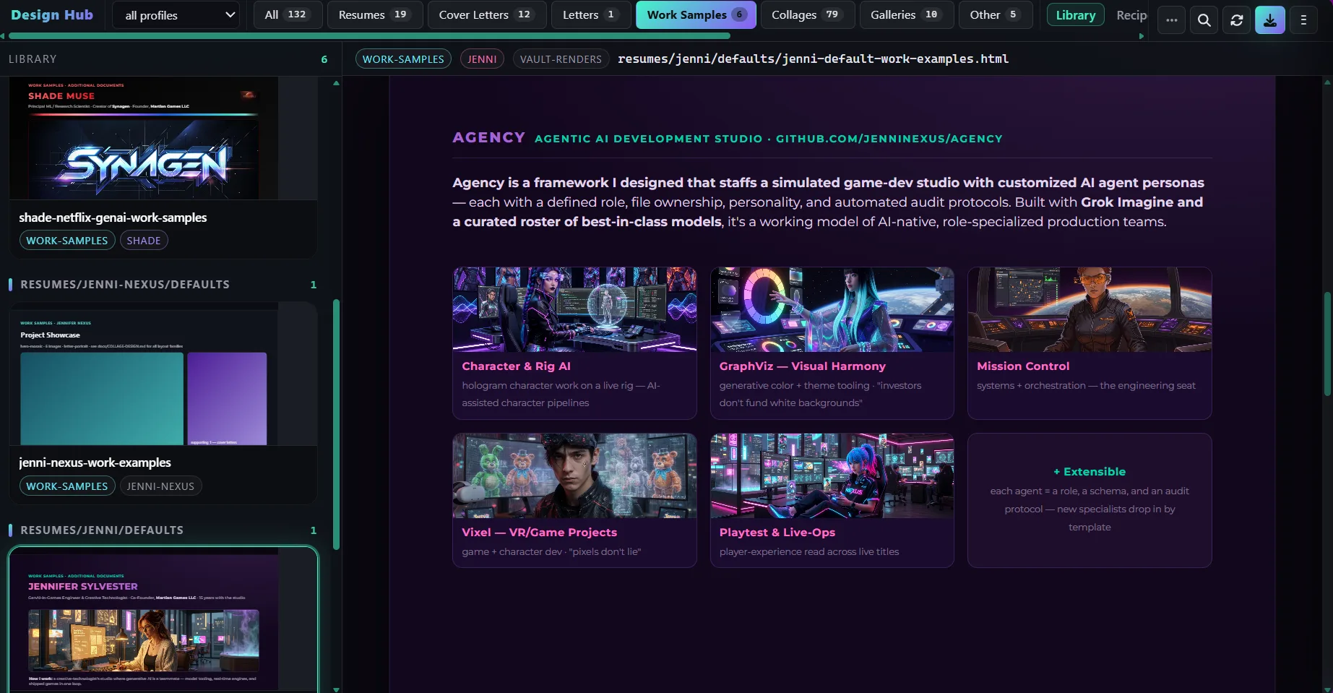
Task: Open the horizontal ellipsis overflow button
Action: tap(1172, 20)
